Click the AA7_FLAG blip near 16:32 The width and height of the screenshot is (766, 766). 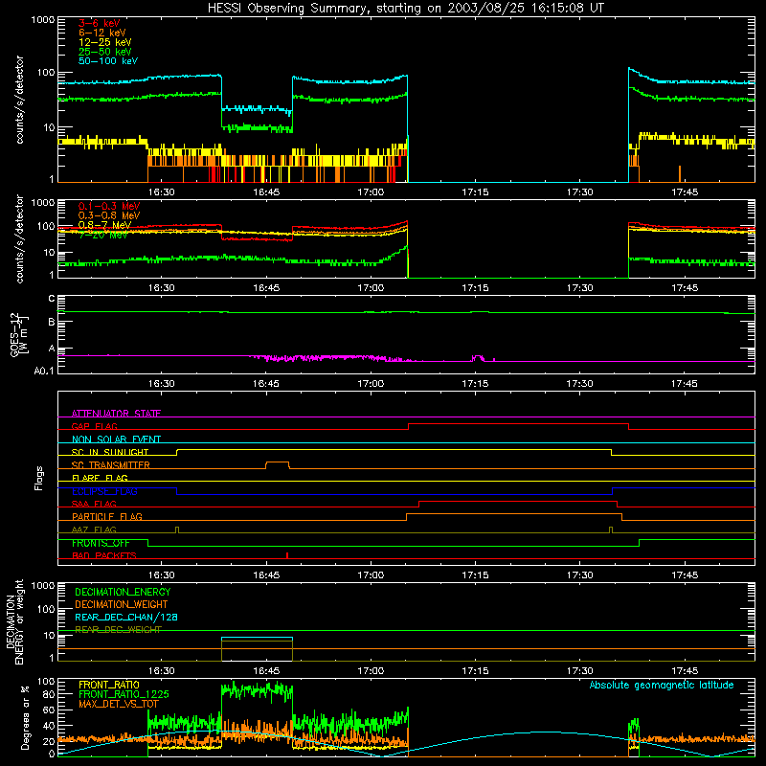coord(177,530)
